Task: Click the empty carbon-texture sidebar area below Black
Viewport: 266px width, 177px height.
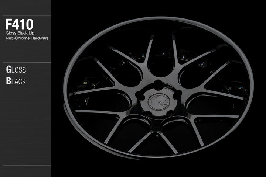Action: tap(25, 125)
